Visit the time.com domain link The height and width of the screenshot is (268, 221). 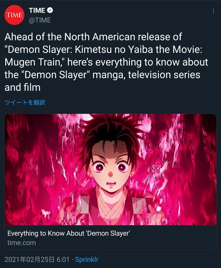coord(22,243)
